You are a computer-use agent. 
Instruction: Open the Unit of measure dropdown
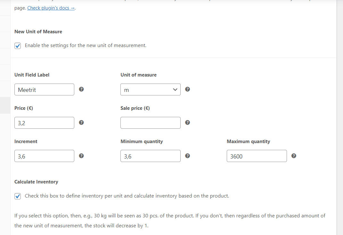click(151, 89)
